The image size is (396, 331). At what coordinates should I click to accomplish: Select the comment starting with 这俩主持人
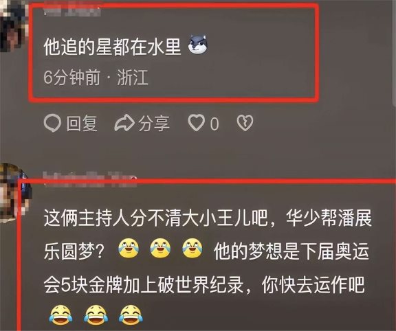(208, 266)
